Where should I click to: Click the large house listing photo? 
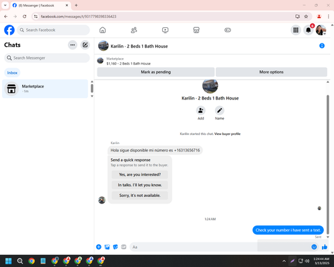click(x=210, y=86)
